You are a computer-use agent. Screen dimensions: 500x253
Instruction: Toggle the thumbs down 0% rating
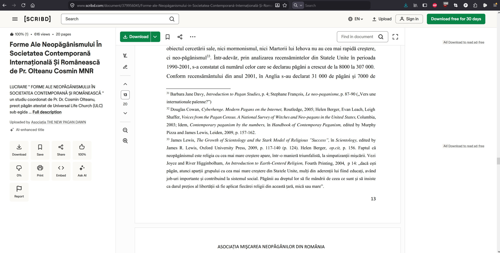coord(19,171)
